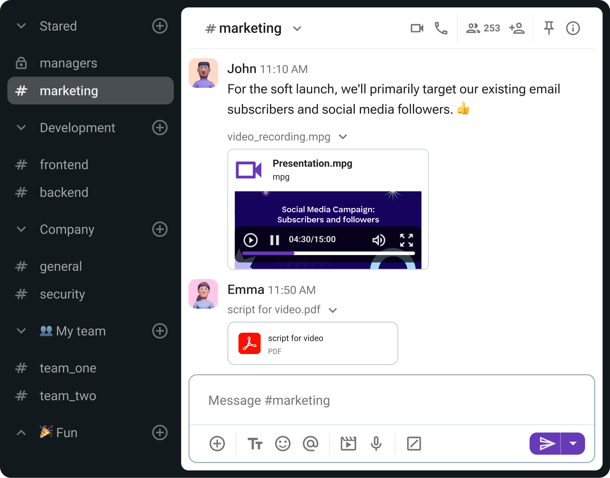
Task: Collapse the Stared section
Action: coord(21,26)
